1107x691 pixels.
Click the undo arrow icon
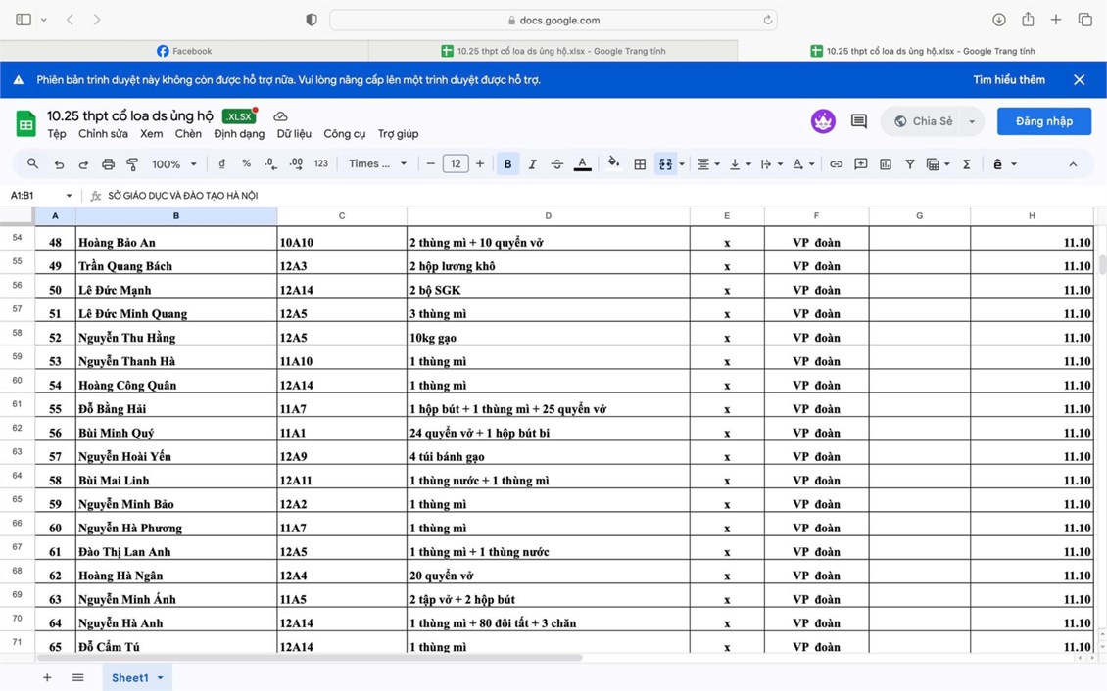click(59, 164)
